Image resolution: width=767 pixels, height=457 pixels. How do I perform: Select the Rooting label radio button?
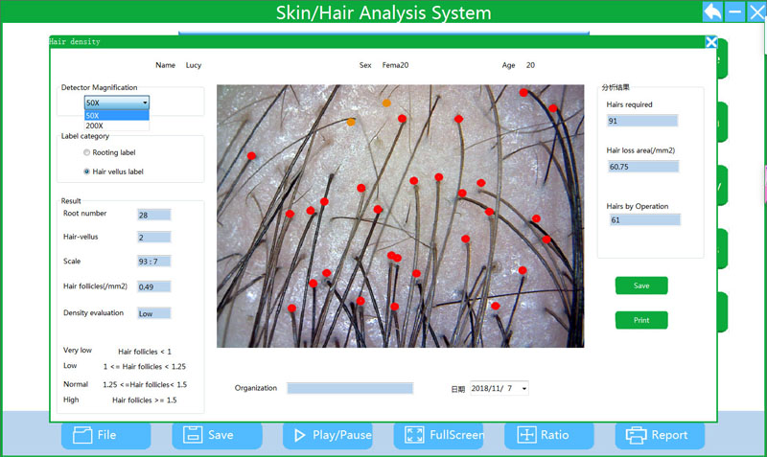pyautogui.click(x=87, y=152)
